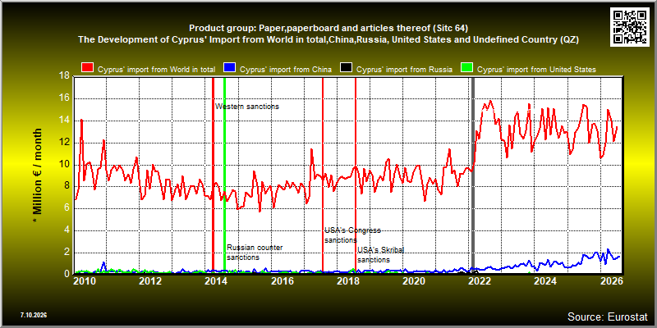Click x-axis label 2020
Viewport: 657px width, 328px height.
point(414,280)
